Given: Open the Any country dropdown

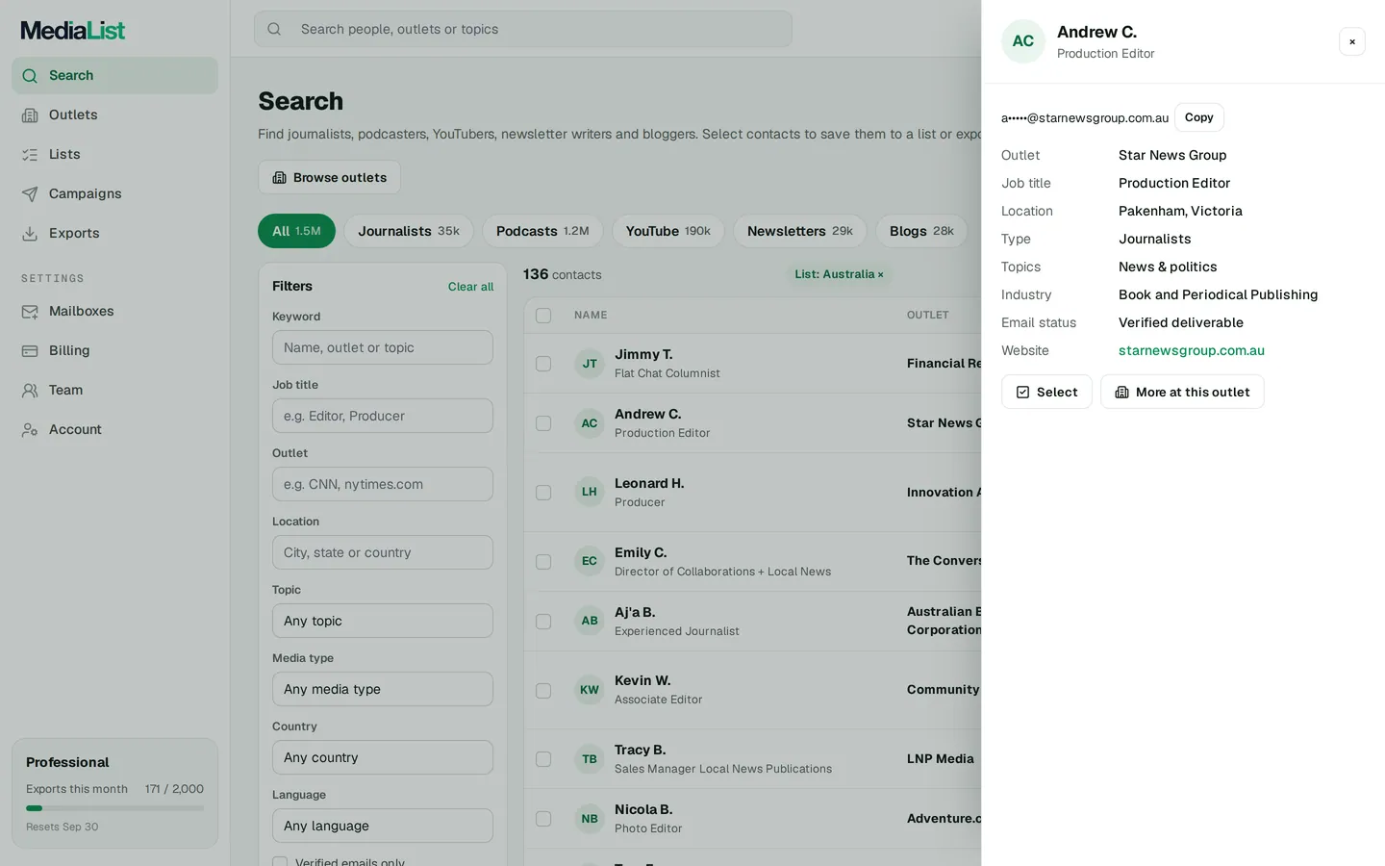Looking at the screenshot, I should 383,757.
